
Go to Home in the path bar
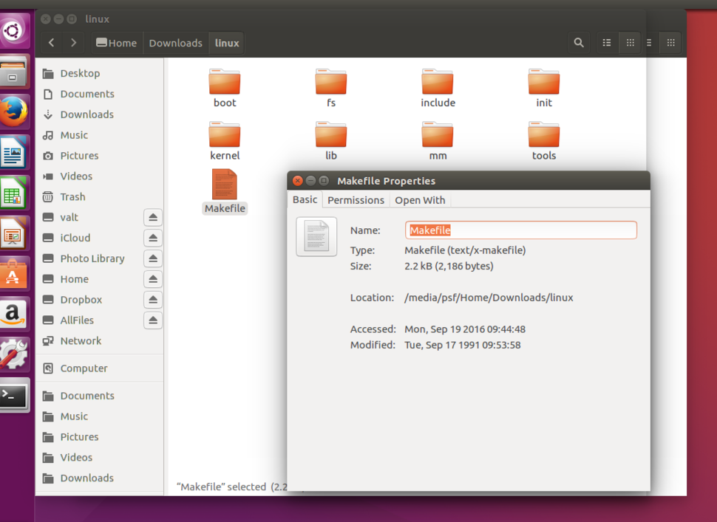[117, 43]
